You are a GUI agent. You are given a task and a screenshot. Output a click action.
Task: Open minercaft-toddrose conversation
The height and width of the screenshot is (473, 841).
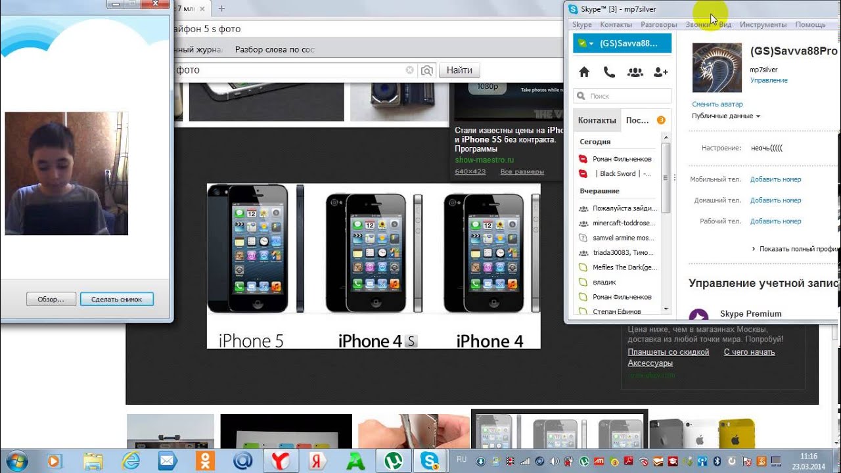(618, 223)
